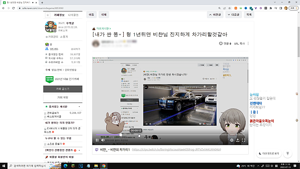Open video settings gear icon
This screenshot has height=169, width=300.
232,140
